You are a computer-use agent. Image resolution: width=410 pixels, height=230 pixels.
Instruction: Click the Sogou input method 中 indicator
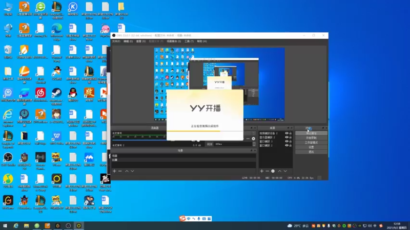pos(189,219)
